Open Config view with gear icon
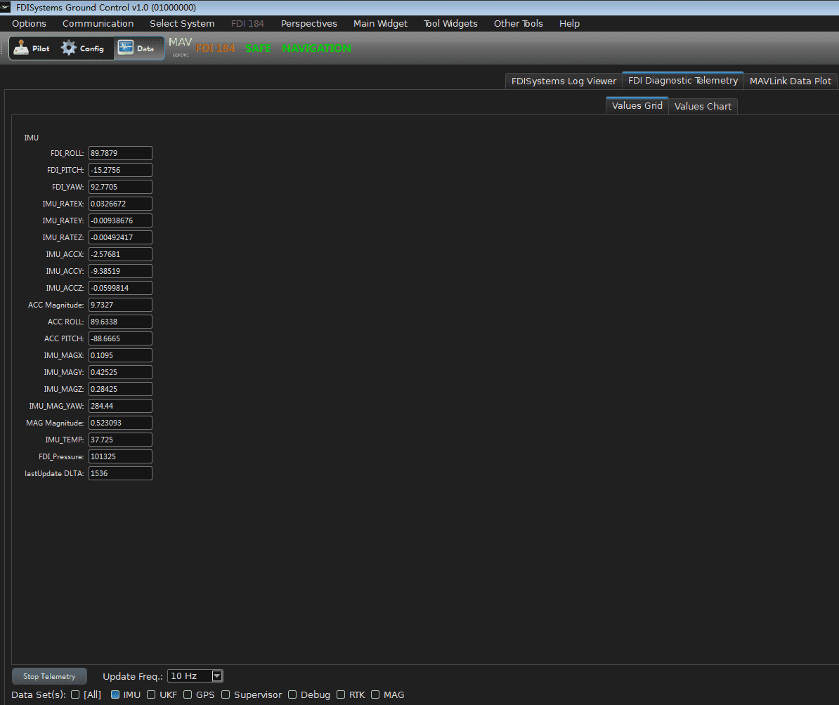 point(82,48)
